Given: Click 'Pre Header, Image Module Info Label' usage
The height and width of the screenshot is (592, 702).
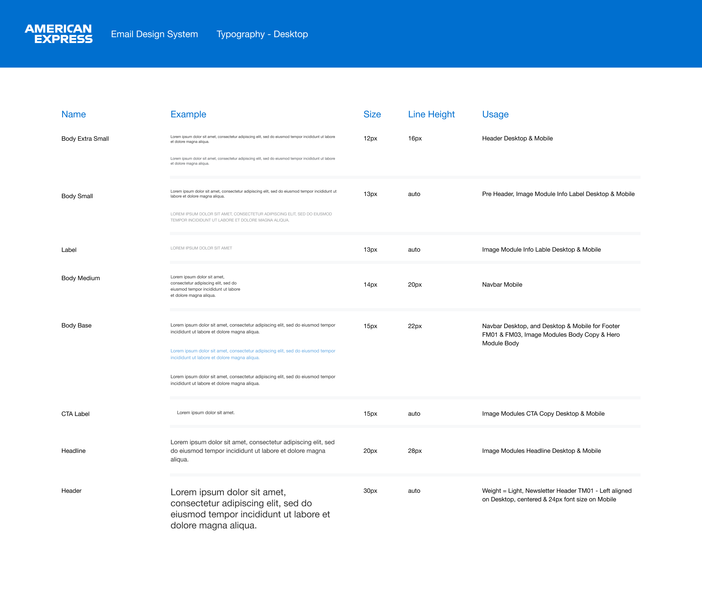Looking at the screenshot, I should click(558, 194).
